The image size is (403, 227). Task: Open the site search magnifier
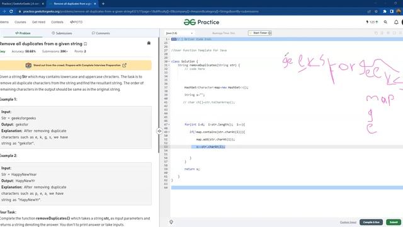pyautogui.click(x=385, y=22)
